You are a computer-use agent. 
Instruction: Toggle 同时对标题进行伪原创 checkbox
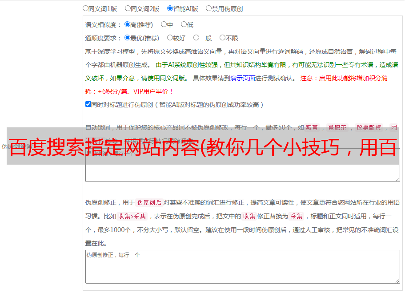point(88,104)
